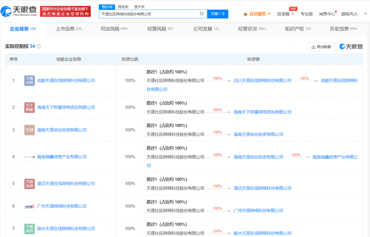Open company logo of 成都天涯在线网络科技有限公司

(30, 81)
